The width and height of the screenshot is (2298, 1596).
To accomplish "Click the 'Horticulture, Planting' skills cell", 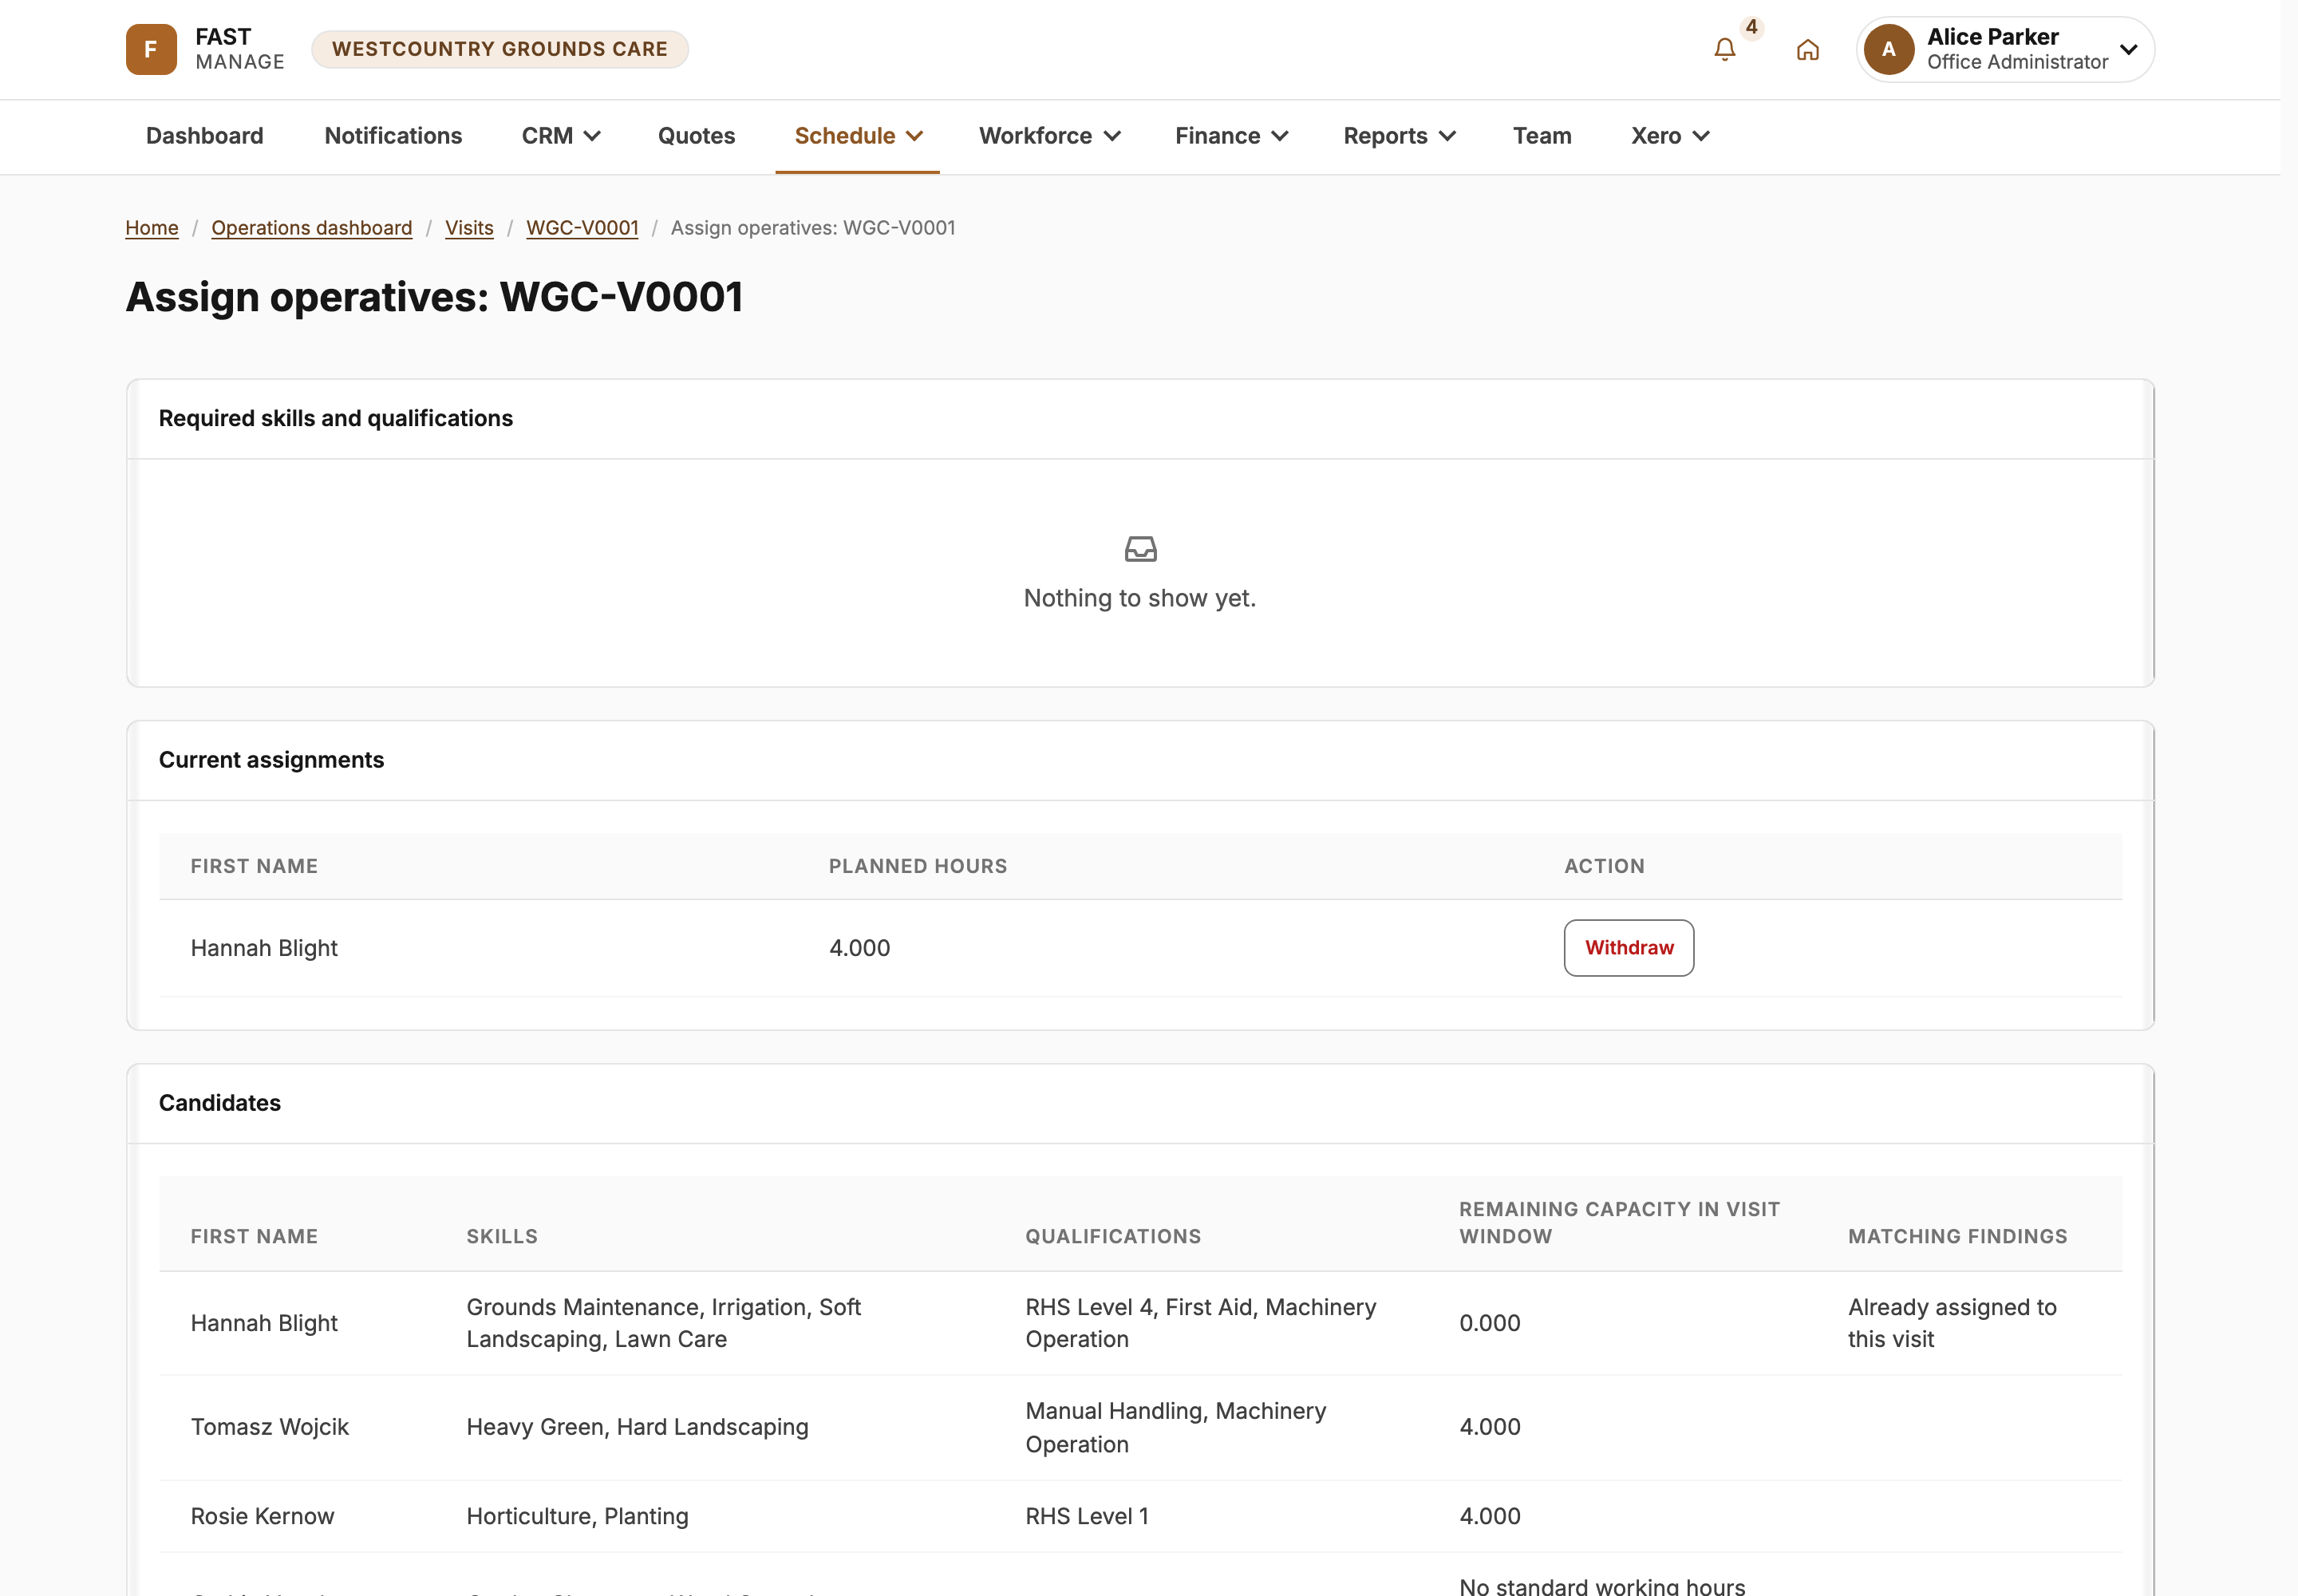I will [x=577, y=1516].
